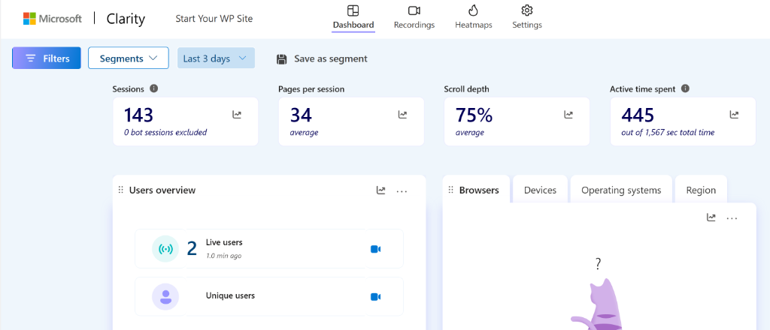
Task: Click Sessions info tooltip icon
Action: [154, 88]
